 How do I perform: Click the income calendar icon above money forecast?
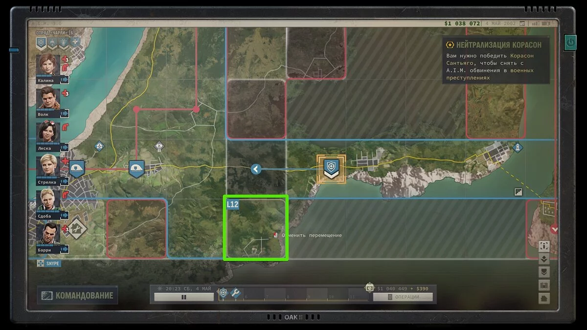click(369, 287)
